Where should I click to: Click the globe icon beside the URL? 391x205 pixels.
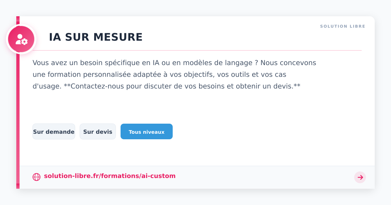[x=36, y=177]
